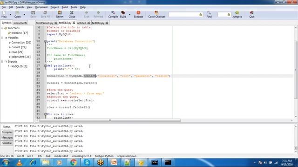
Task: Open Build dropdown arrow
Action: 129,14
